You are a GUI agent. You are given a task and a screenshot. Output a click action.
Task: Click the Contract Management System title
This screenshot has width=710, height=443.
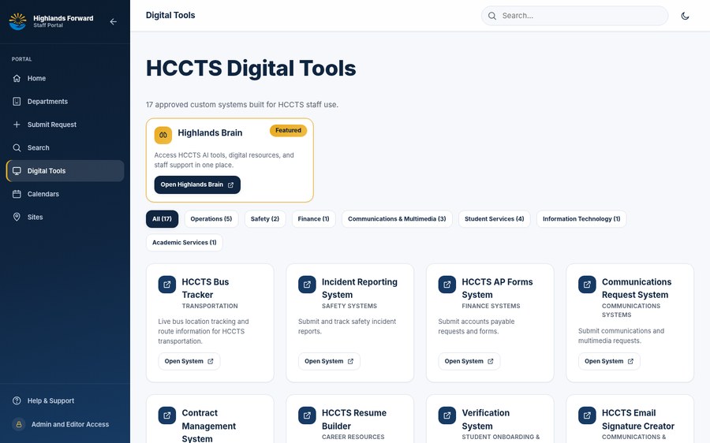click(x=209, y=425)
